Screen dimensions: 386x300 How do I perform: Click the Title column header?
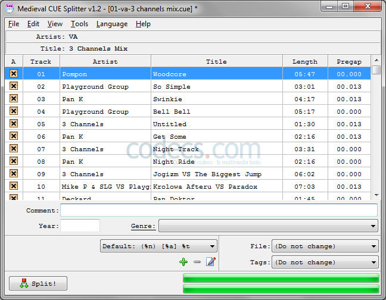pos(217,61)
